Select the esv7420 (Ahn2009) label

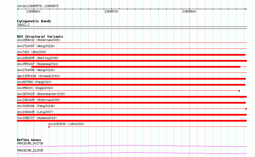32,52
